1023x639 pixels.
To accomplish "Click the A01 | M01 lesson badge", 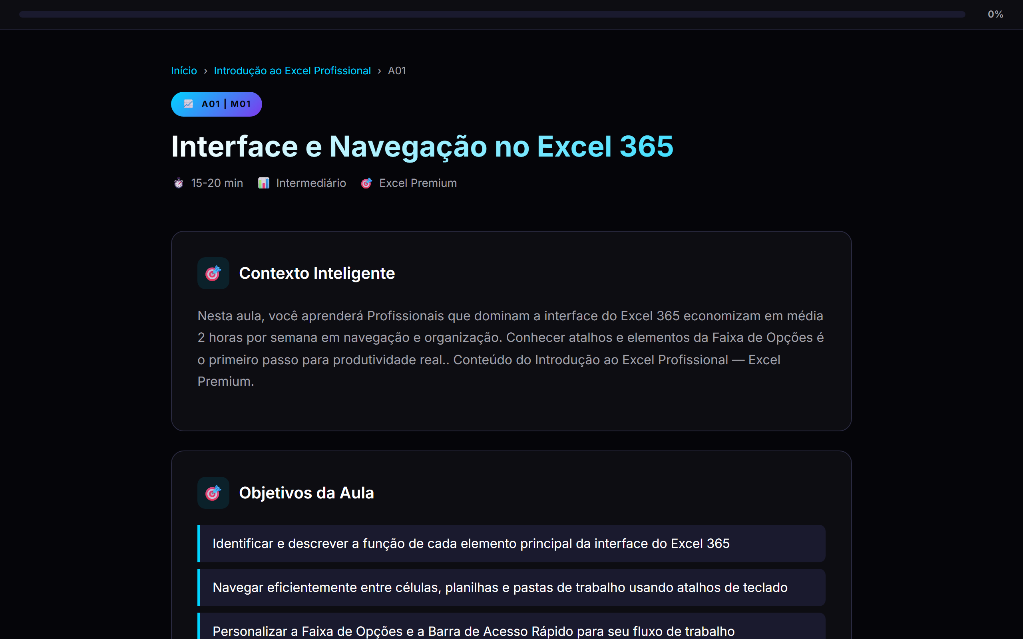I will pyautogui.click(x=217, y=104).
